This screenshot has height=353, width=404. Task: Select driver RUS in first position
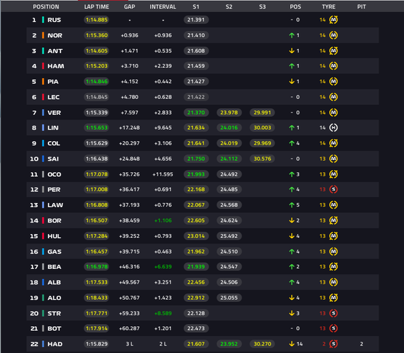54,20
